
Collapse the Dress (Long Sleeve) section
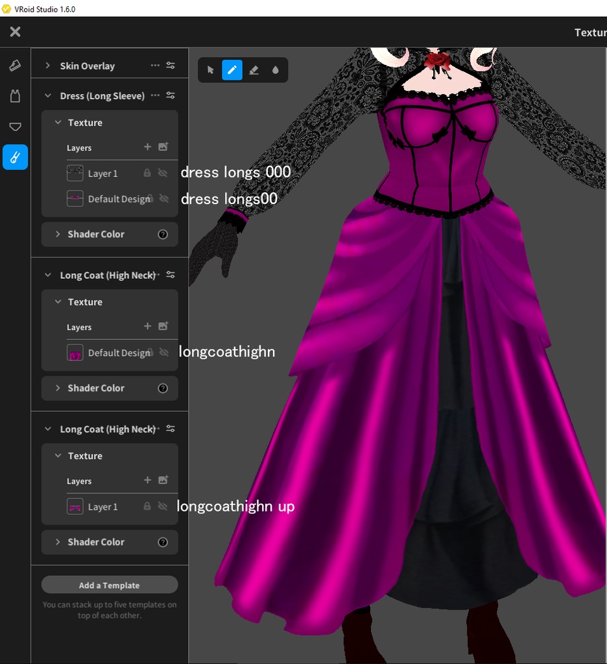[x=47, y=95]
